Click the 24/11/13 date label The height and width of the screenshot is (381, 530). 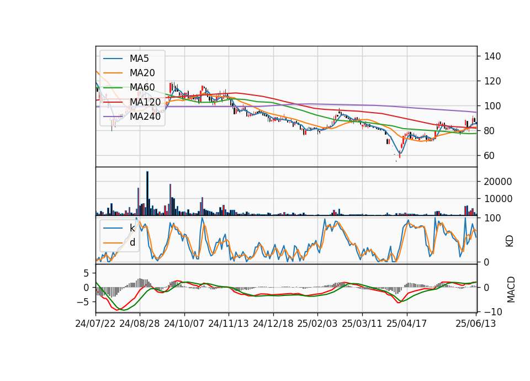click(x=229, y=324)
